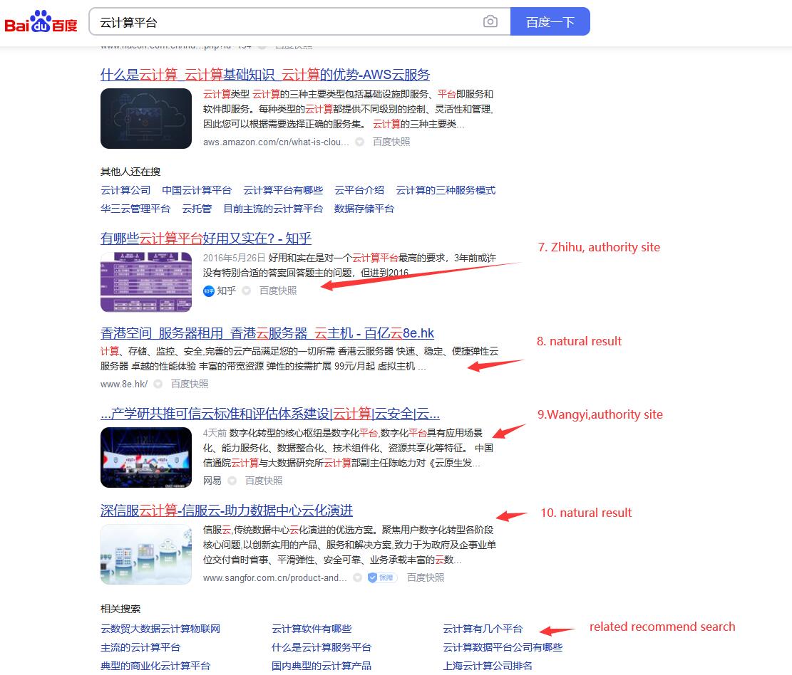
Task: Expand dropdown icon beside aws.amazon.com URL
Action: (x=359, y=142)
